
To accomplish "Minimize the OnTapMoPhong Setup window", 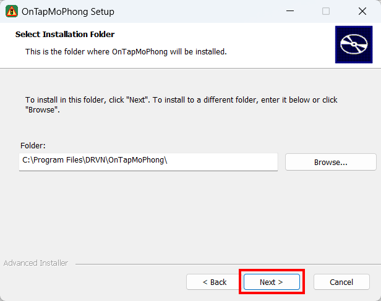I will pyautogui.click(x=290, y=11).
